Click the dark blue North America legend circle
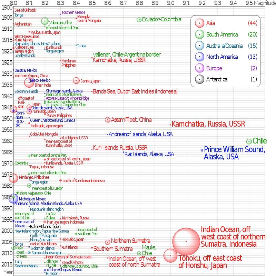The width and height of the screenshot is (276, 276). click(x=200, y=57)
